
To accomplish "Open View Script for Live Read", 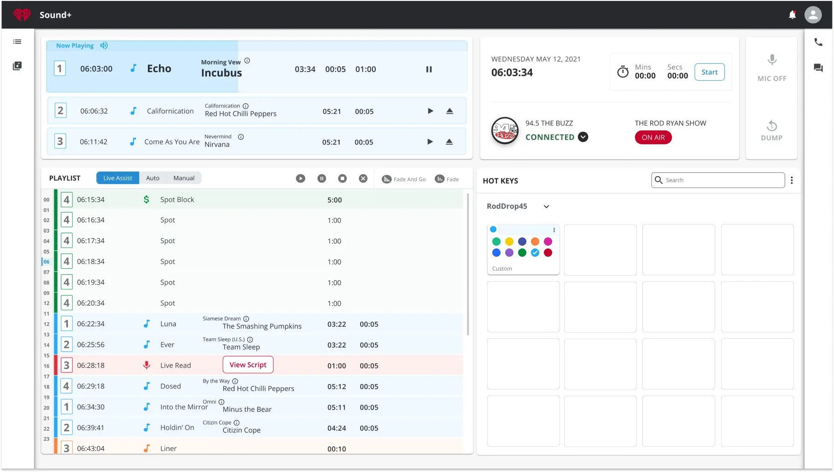I will click(x=248, y=365).
